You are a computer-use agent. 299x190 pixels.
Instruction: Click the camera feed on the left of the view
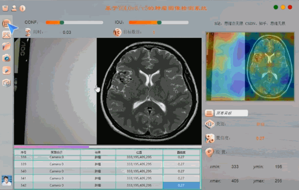pos(55,91)
